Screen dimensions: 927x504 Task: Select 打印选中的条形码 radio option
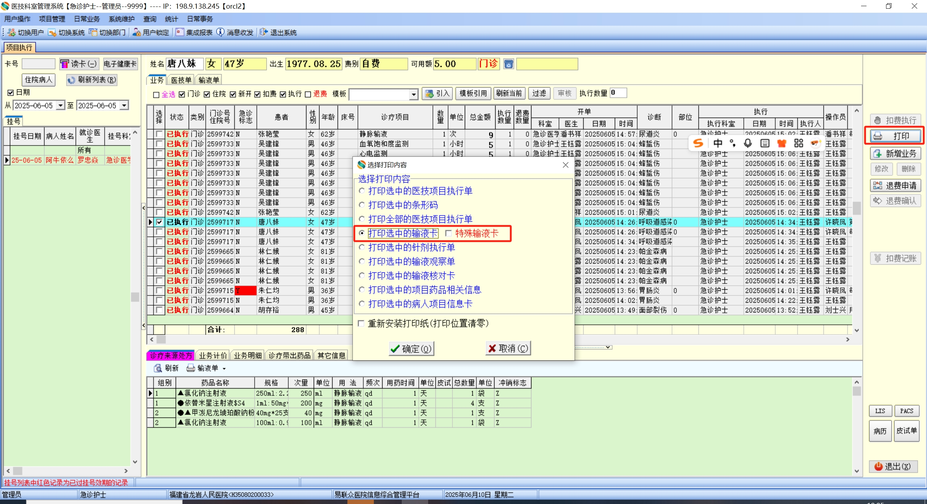[362, 205]
